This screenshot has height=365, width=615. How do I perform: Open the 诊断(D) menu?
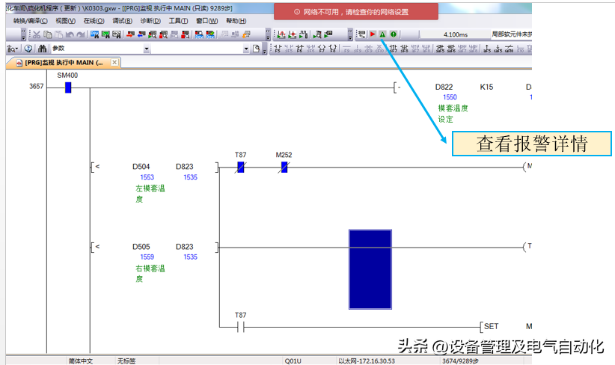150,20
